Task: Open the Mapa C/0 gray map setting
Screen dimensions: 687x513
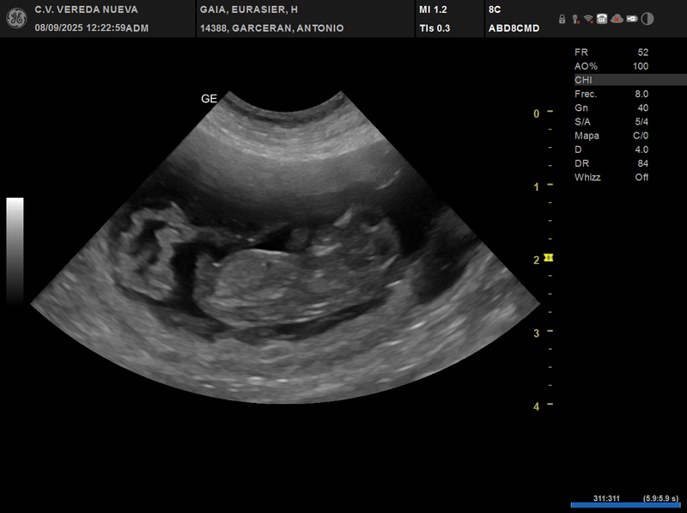Action: (611, 136)
